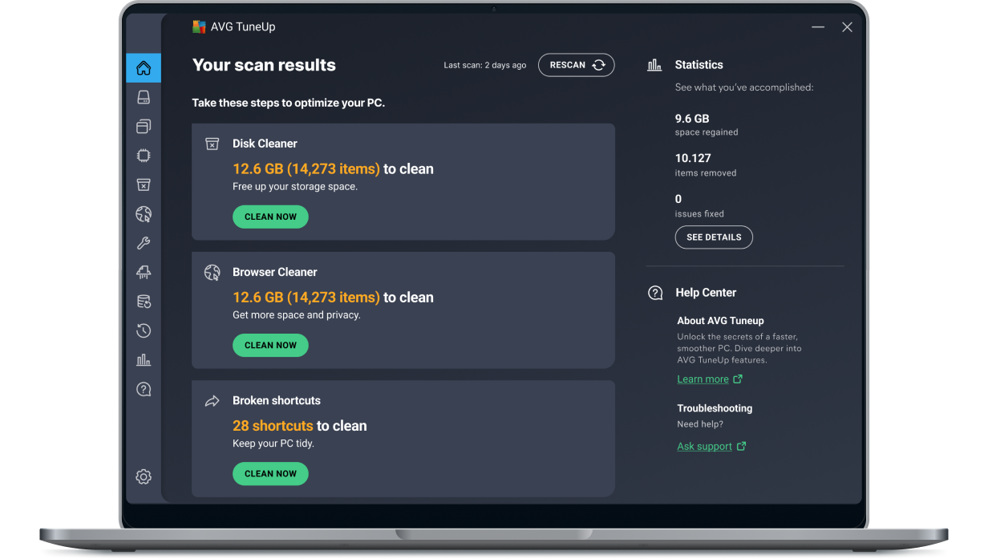Open the help question mark sidebar icon
Image resolution: width=988 pixels, height=559 pixels.
pyautogui.click(x=144, y=389)
